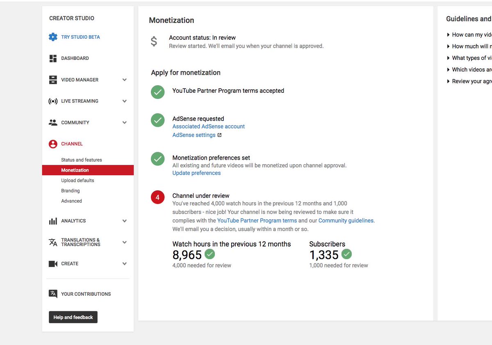Click the Dashboard grid icon
The height and width of the screenshot is (345, 492).
[x=53, y=58]
